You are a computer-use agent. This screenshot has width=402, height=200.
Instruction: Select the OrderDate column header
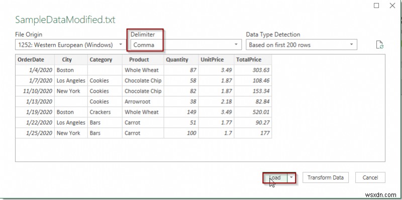(35, 60)
